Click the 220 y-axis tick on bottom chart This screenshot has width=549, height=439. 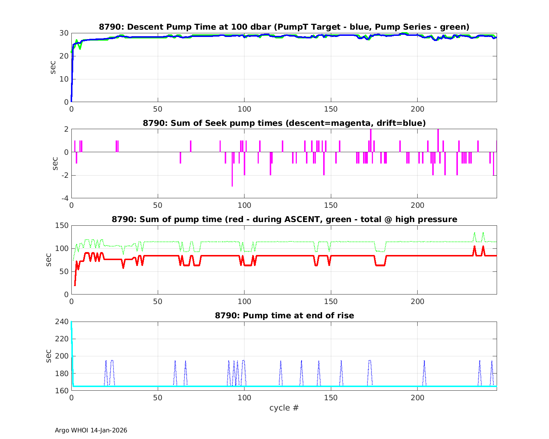tap(63, 339)
